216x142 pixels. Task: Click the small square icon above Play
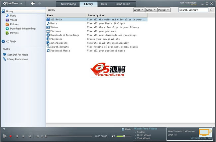[4, 129]
